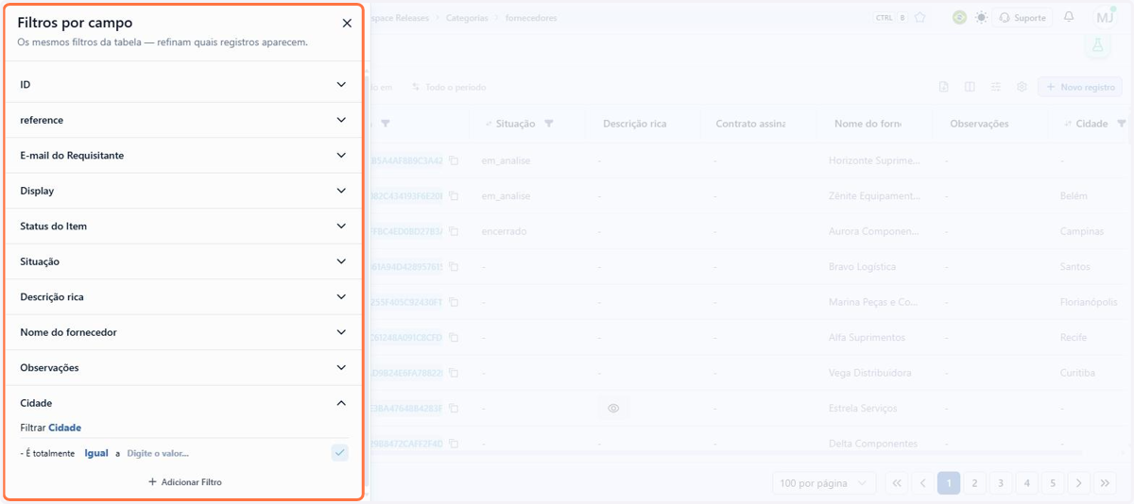Click the Florianópolis city cell
This screenshot has width=1134, height=504.
[1090, 302]
